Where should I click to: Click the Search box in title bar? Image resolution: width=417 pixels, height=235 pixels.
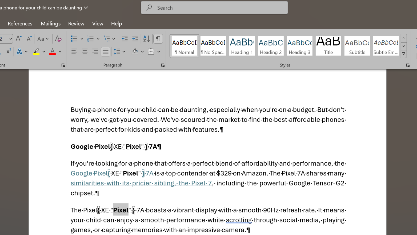(214, 8)
